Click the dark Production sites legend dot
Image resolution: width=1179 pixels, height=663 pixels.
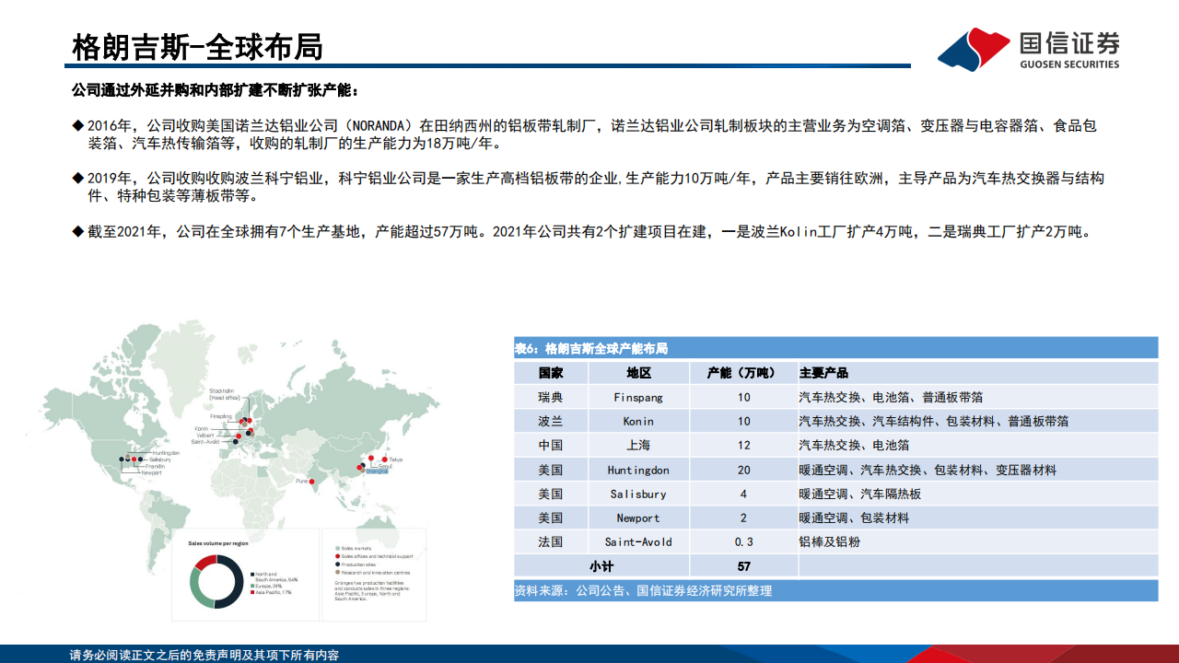click(x=337, y=564)
